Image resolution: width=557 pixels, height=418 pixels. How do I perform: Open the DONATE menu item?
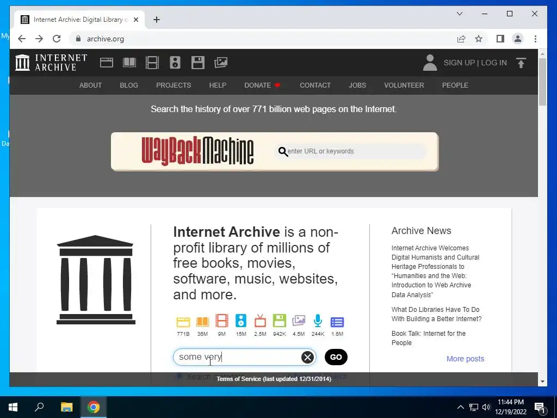(x=262, y=85)
